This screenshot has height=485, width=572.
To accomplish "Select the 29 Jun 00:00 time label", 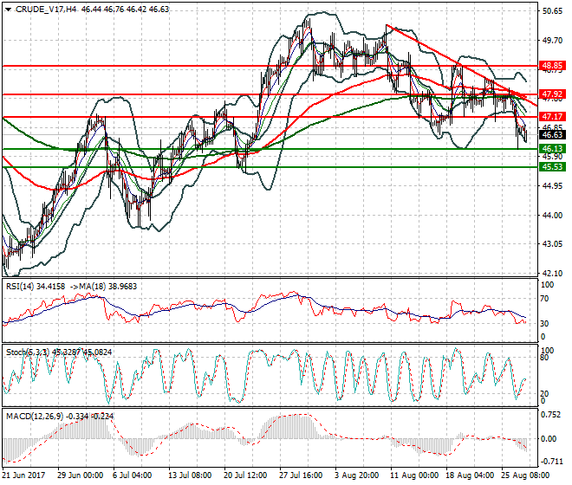I will [81, 475].
